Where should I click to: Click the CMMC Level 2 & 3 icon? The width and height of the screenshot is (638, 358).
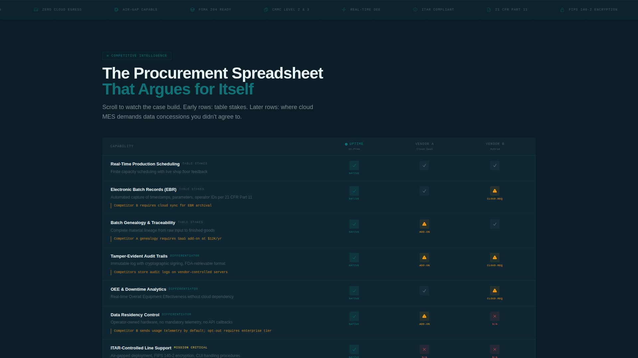click(266, 10)
